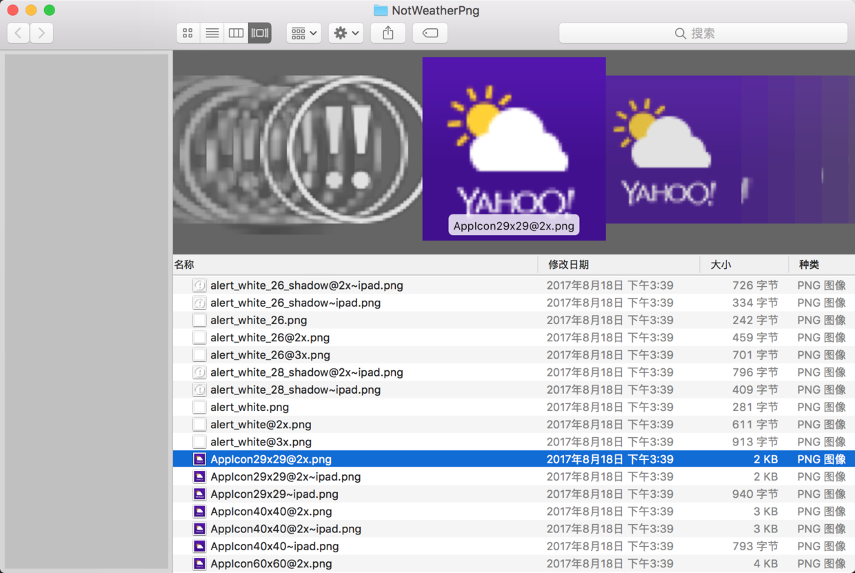Switch to list view mode
This screenshot has height=573, width=855.
tap(212, 33)
